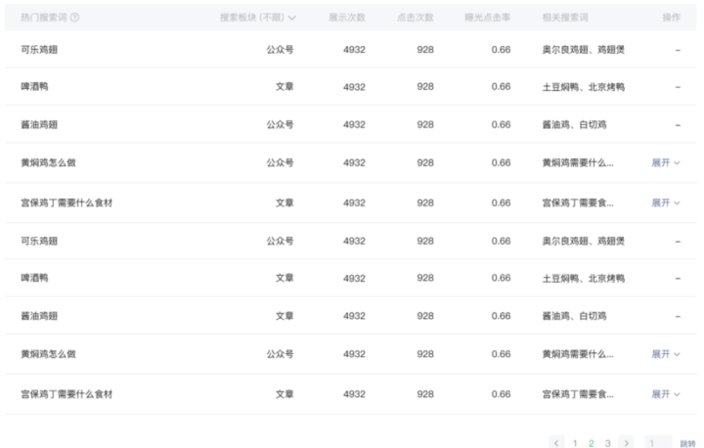Expand the second 黄焖鸡怎么做 row via 展开
This screenshot has height=448, width=704.
666,354
